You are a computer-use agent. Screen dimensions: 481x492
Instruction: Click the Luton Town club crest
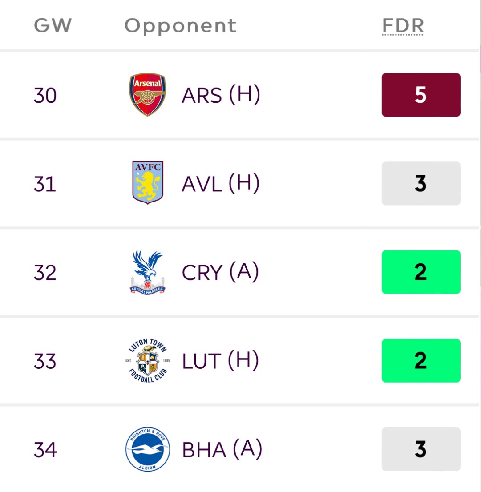pyautogui.click(x=147, y=360)
